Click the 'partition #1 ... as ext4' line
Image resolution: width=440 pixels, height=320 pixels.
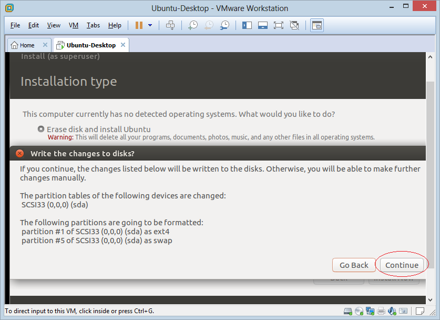click(x=96, y=232)
